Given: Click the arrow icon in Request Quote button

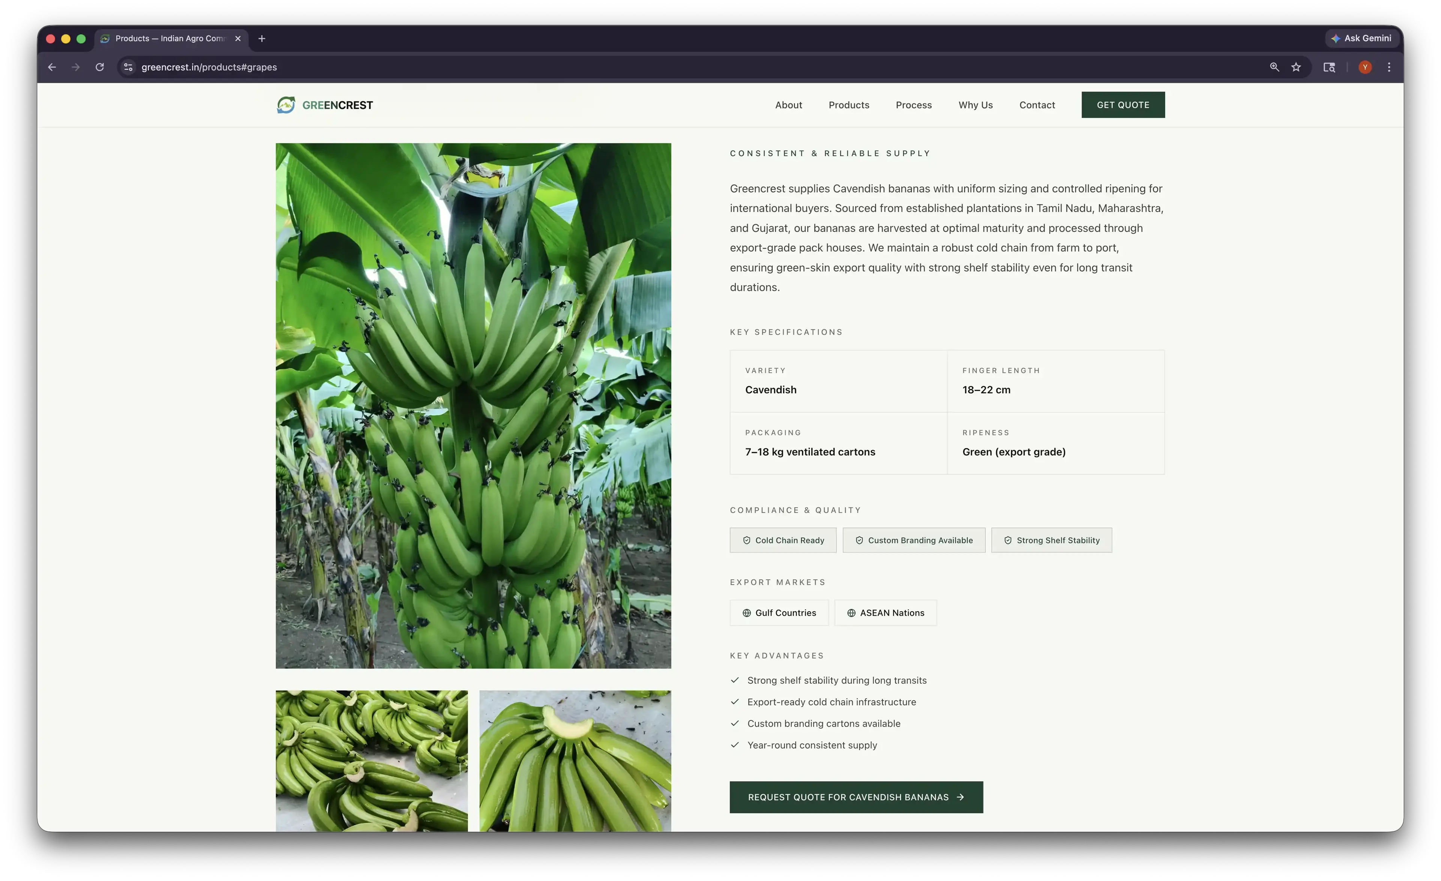Looking at the screenshot, I should pos(960,797).
